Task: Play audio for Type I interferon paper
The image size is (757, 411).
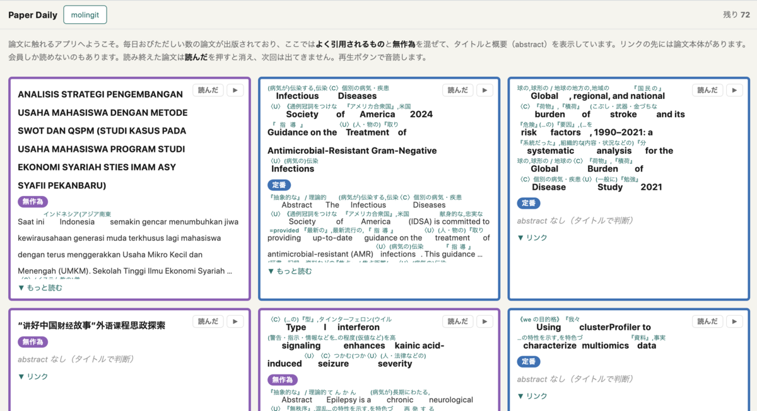Action: [484, 321]
